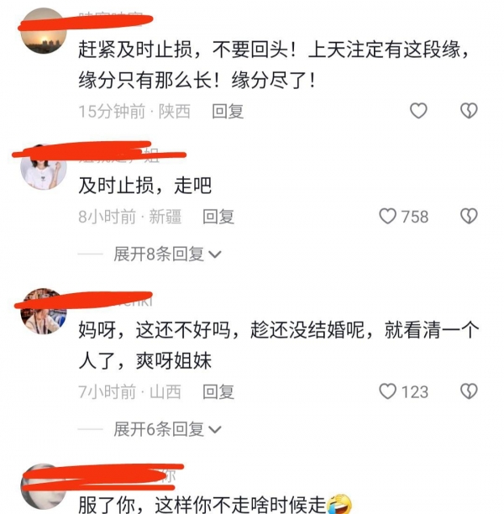Reply to the 8小时前 新疆 comment

point(218,217)
